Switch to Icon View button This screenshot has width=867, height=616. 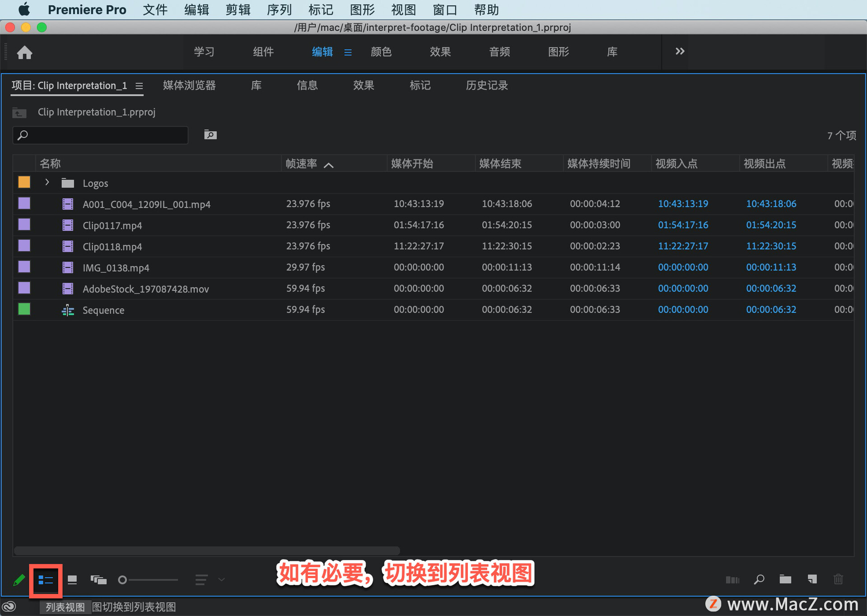pos(72,580)
